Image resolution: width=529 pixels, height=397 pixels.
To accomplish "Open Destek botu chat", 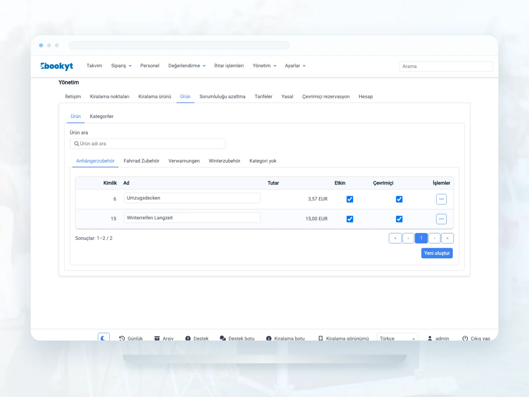I will point(237,338).
